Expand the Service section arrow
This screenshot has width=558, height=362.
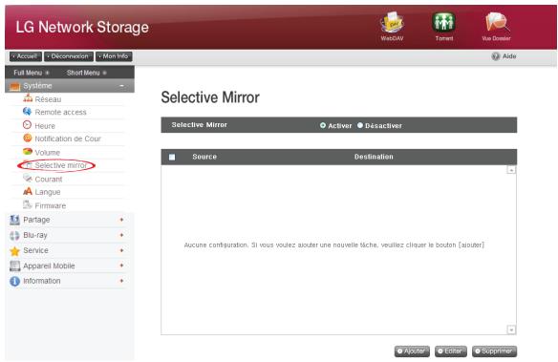pos(121,250)
